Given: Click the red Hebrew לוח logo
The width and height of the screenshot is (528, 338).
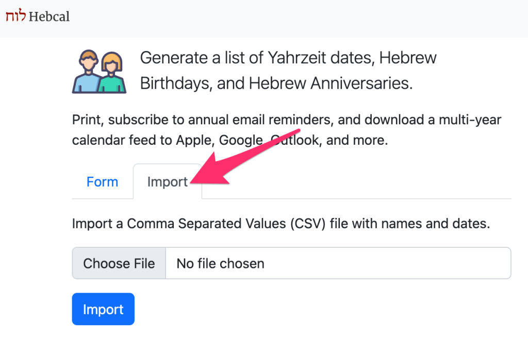Looking at the screenshot, I should pos(16,16).
